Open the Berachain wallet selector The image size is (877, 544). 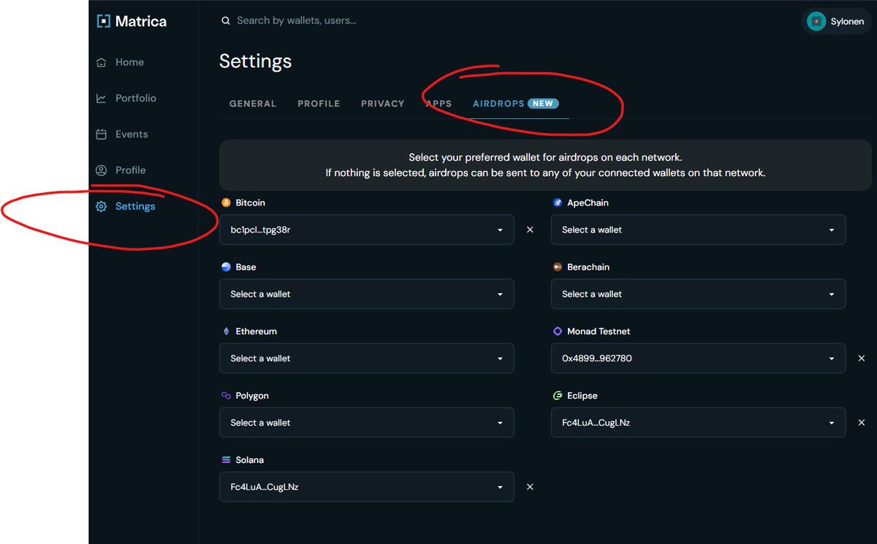pos(697,294)
